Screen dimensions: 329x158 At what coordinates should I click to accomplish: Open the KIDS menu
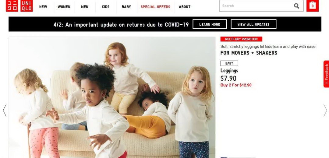(105, 7)
